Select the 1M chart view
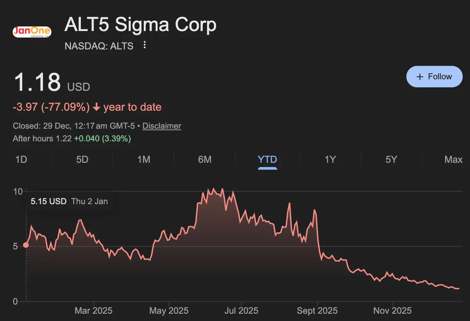This screenshot has height=321, width=470. [143, 159]
